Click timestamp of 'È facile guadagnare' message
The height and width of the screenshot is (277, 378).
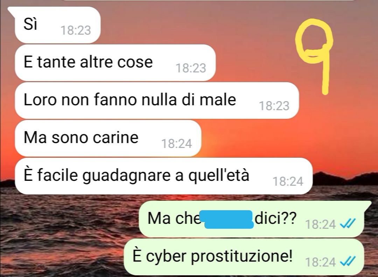pos(288,182)
